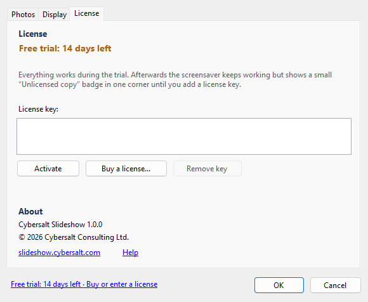
Task: Click the 'About' heading
Action: [30, 211]
